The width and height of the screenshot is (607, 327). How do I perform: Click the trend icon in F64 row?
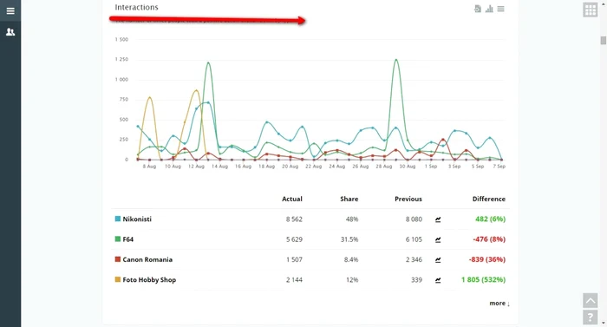point(438,239)
